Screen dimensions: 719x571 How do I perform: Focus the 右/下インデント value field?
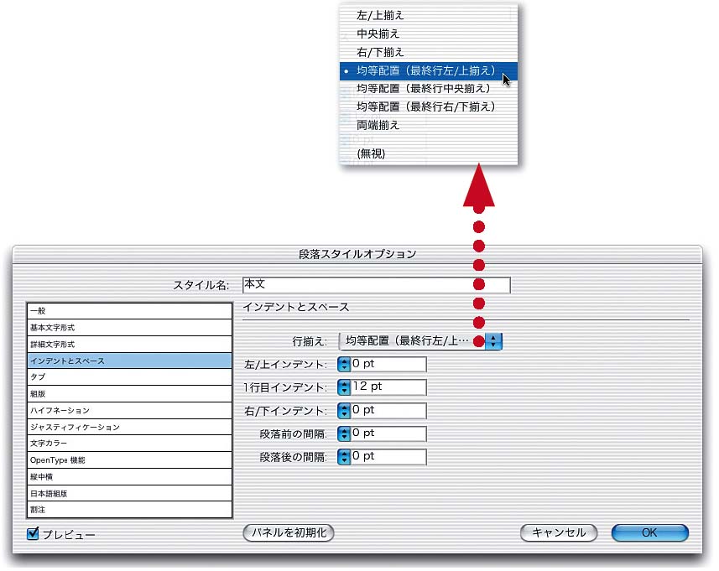388,411
